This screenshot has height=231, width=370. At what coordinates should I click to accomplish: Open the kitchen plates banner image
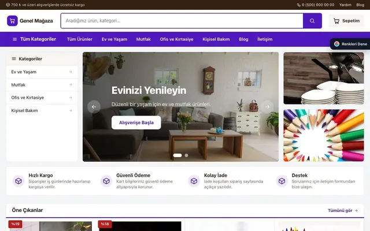324,79
